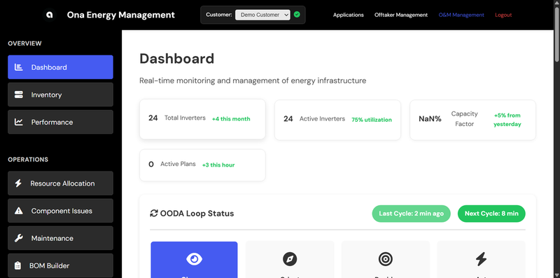
Task: Open BOM Builder
Action: [x=60, y=266]
